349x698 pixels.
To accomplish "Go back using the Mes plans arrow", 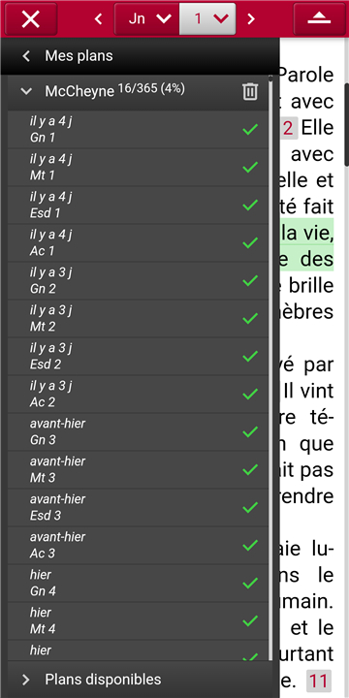I will pos(27,56).
